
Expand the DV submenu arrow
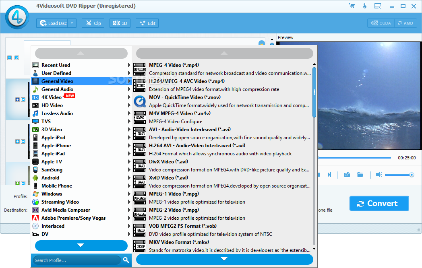(129, 234)
